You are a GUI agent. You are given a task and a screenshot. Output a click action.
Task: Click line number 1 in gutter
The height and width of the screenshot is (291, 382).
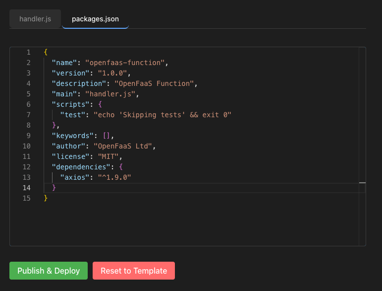pyautogui.click(x=29, y=52)
